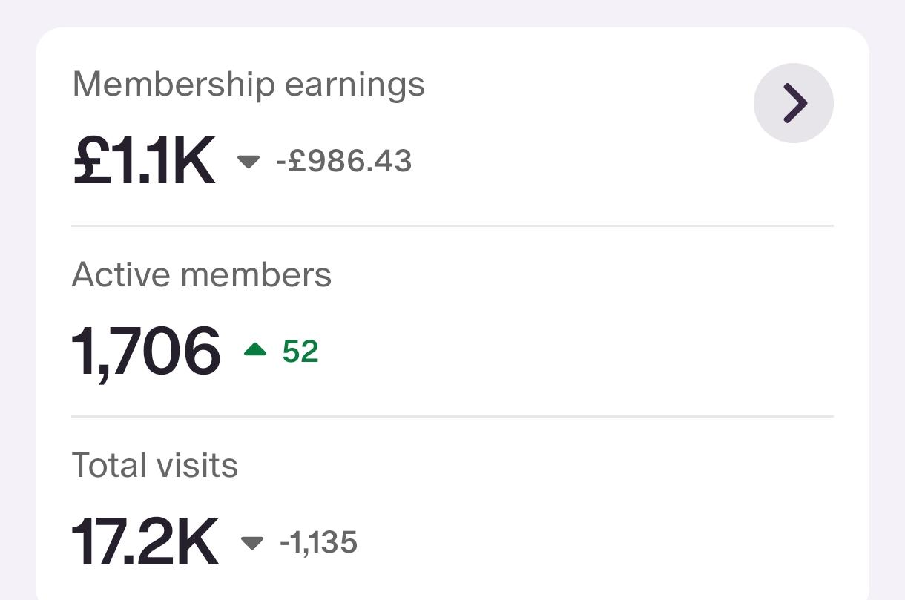Click the grey down triangle beside -£986.43
Image resolution: width=905 pixels, height=600 pixels.
pos(249,162)
